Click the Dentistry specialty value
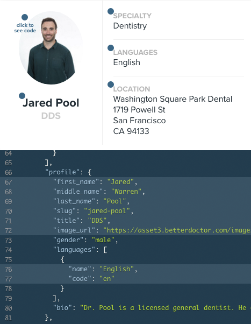This screenshot has height=324, width=251. (x=130, y=26)
